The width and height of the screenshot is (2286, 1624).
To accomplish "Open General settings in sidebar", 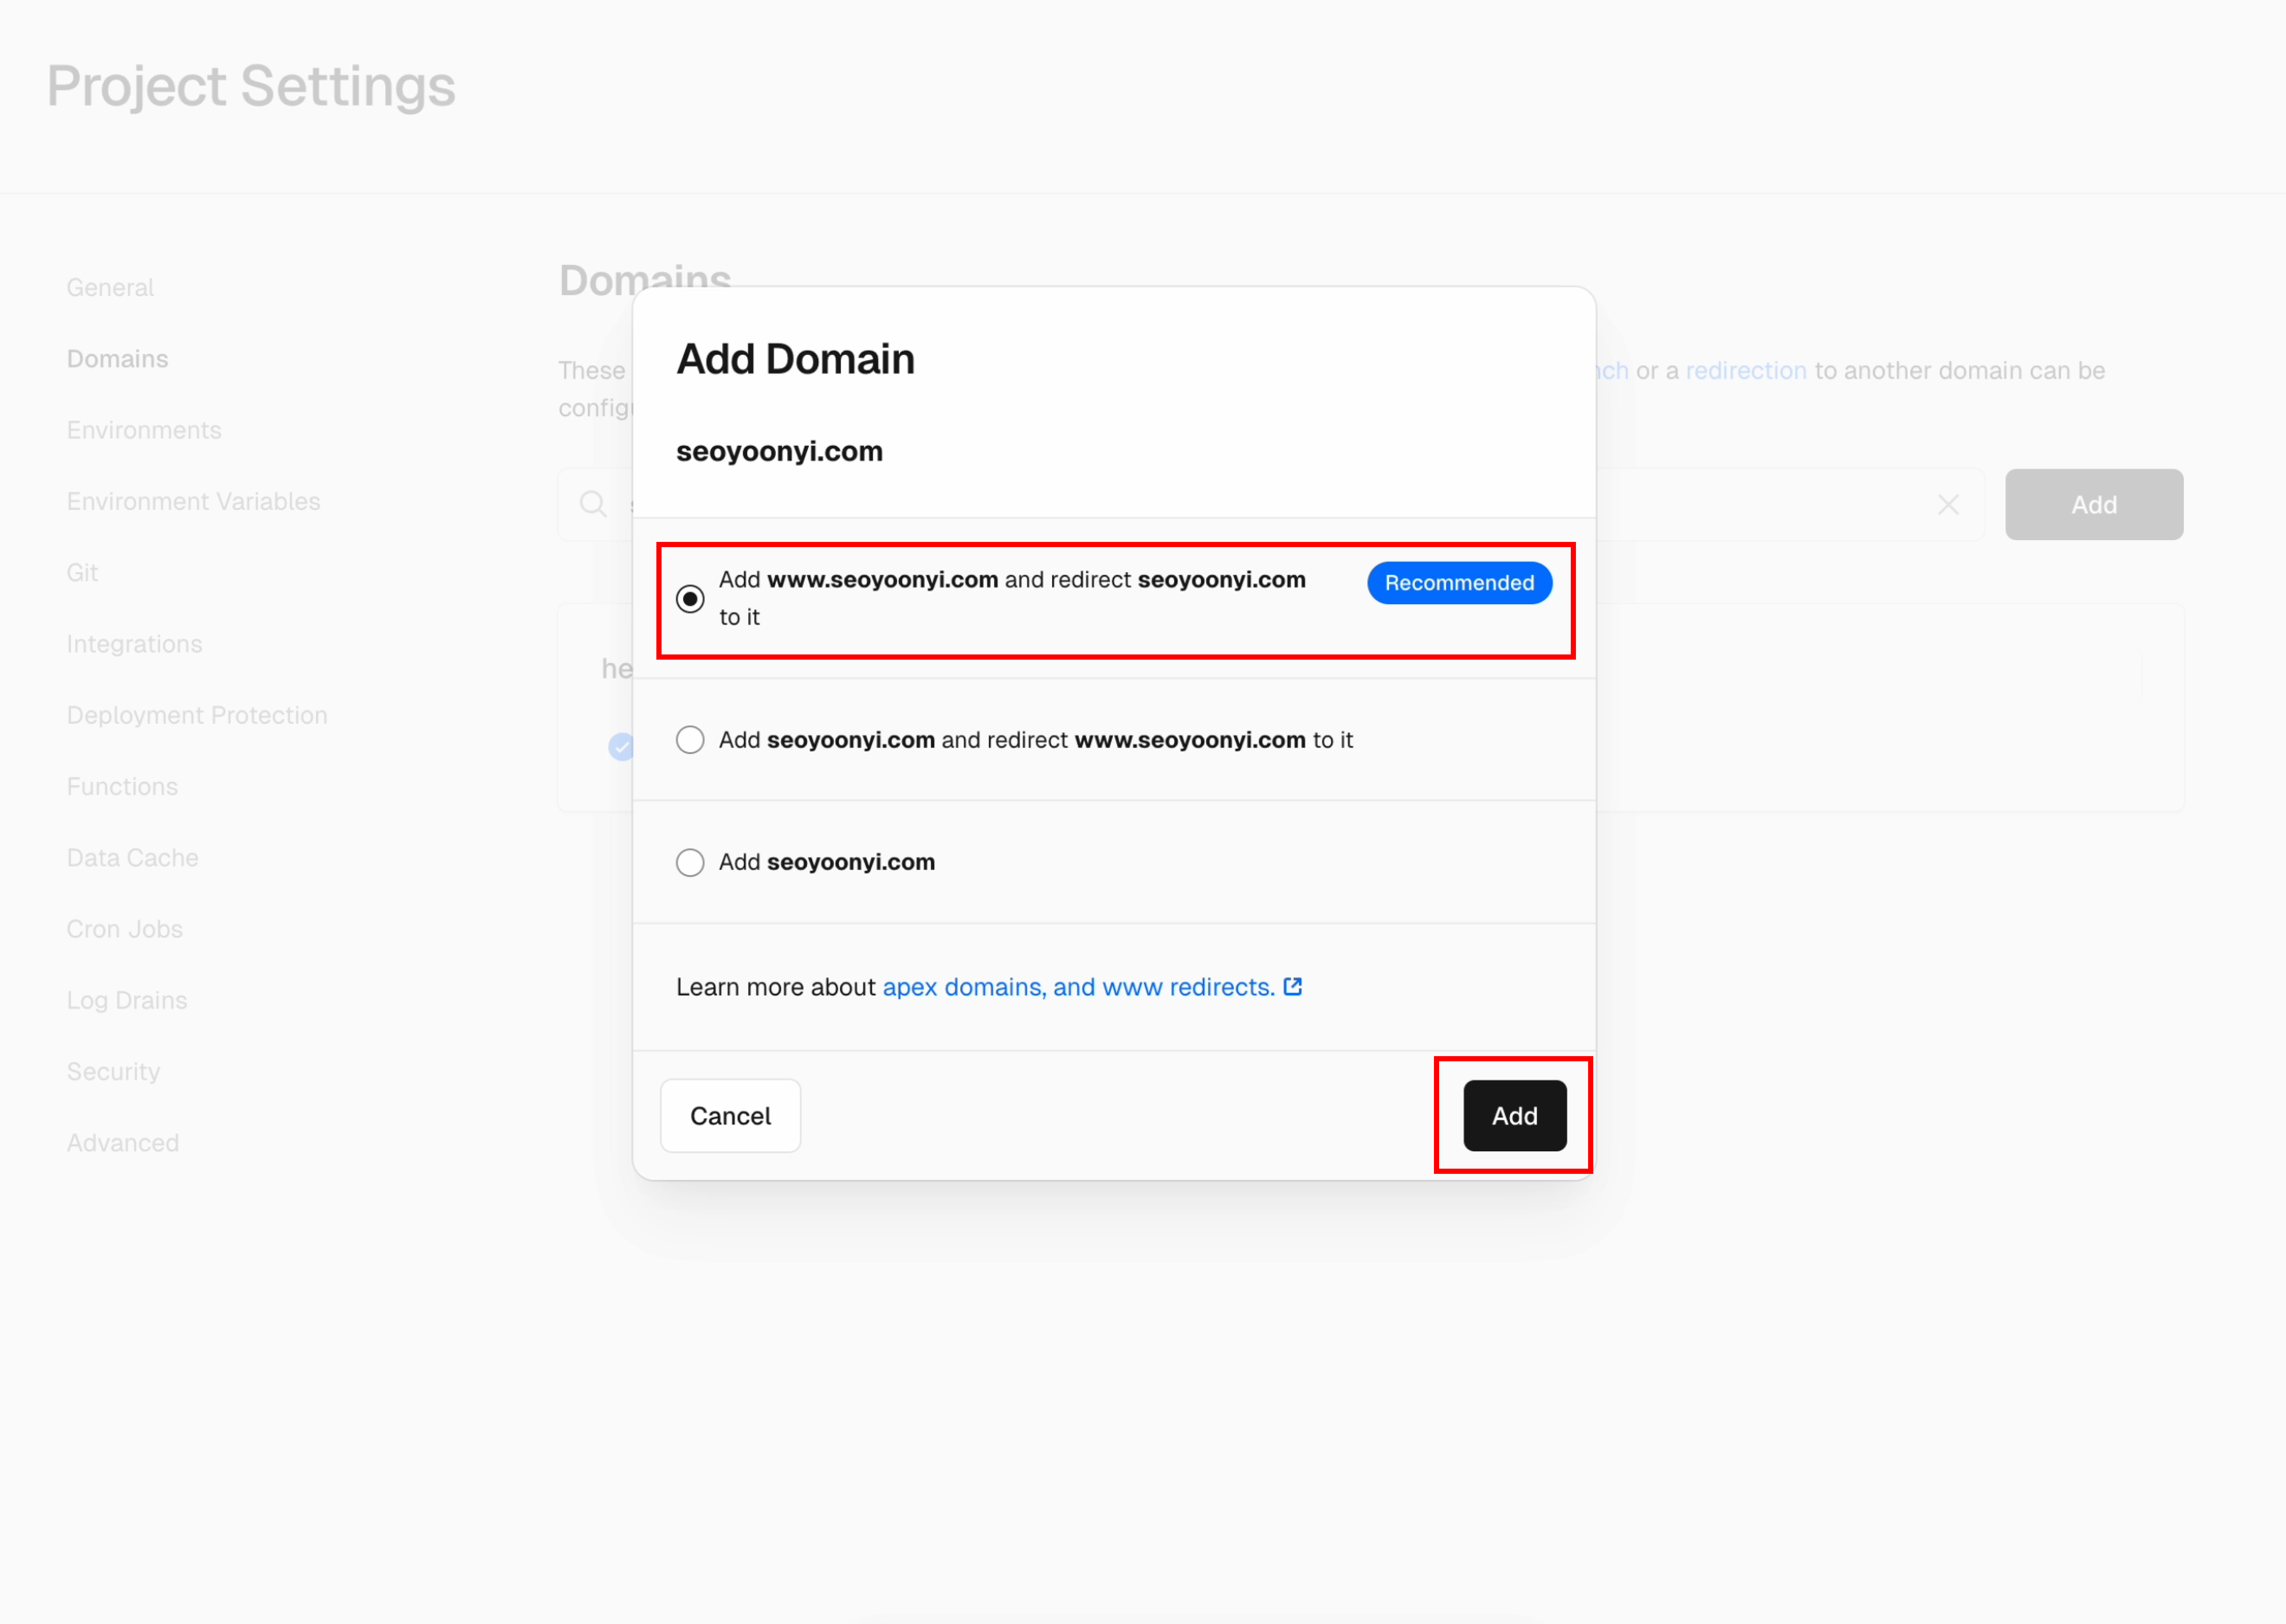I will [x=110, y=287].
